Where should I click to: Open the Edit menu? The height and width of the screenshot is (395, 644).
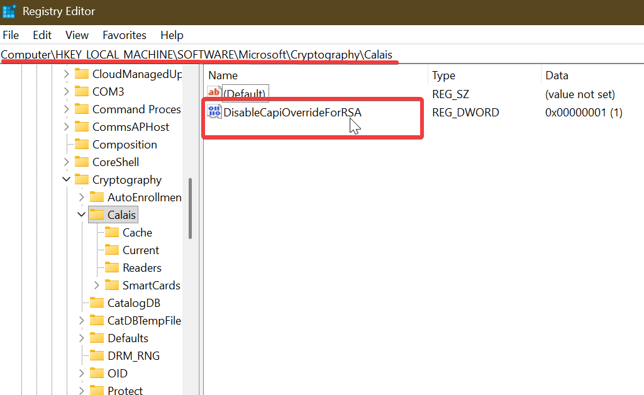pos(42,35)
